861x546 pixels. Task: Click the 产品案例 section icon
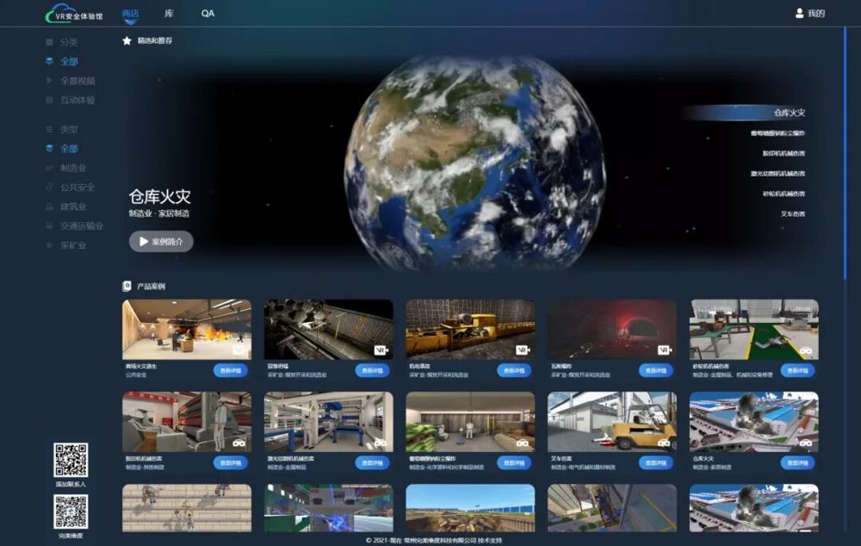click(x=127, y=286)
